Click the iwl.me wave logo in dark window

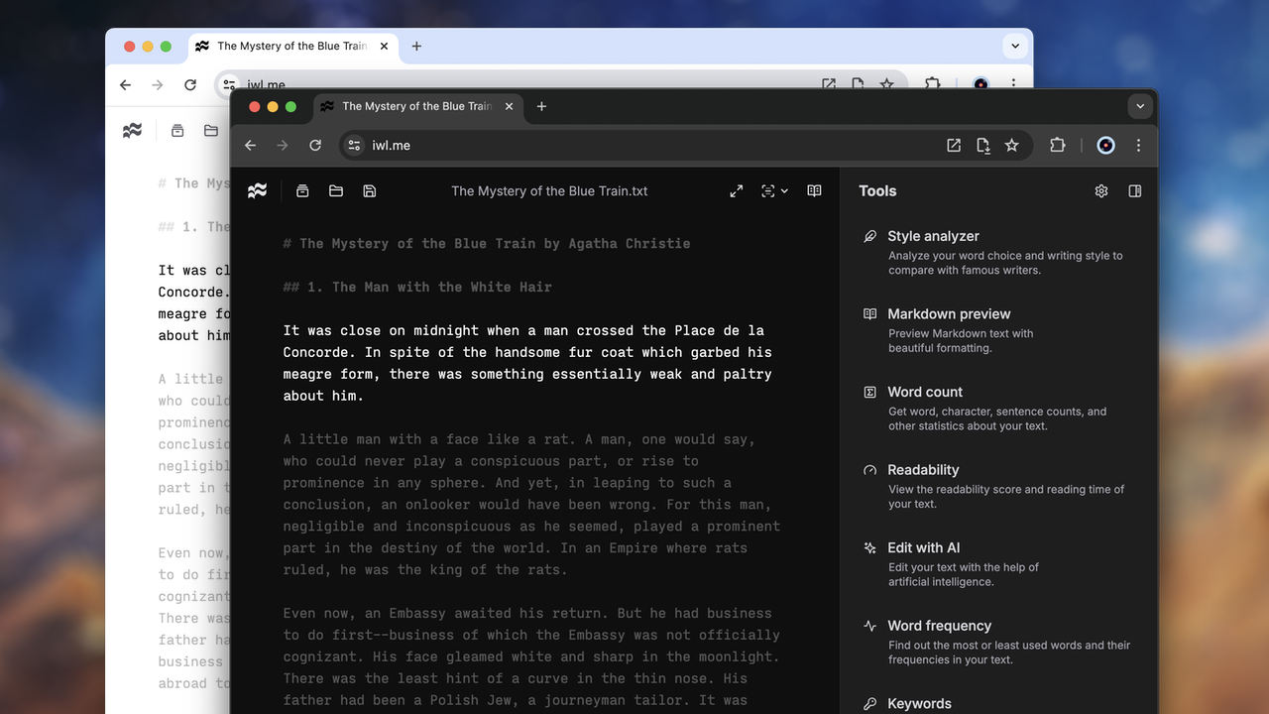tap(257, 190)
